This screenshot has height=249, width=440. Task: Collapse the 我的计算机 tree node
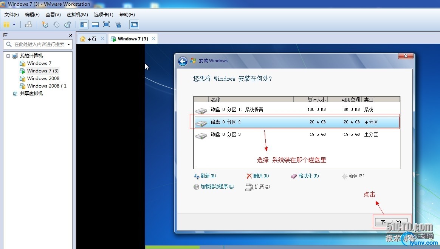point(8,56)
